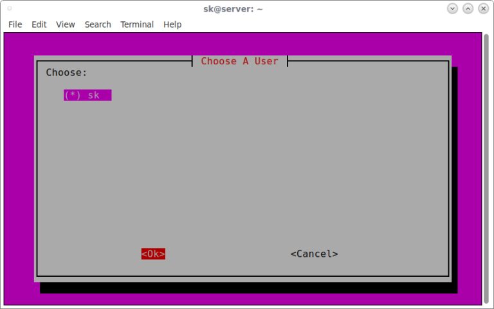Open the Terminal menu
This screenshot has height=309, width=494.
[x=137, y=24]
